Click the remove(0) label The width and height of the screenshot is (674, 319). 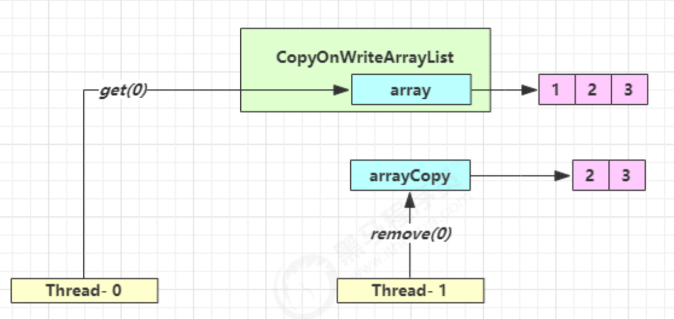411,234
